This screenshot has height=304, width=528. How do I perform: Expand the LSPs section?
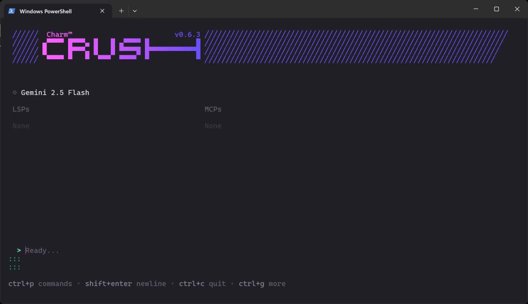click(21, 109)
